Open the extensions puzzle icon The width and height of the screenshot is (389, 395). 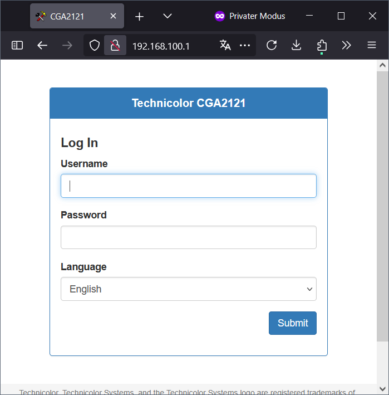coord(322,46)
